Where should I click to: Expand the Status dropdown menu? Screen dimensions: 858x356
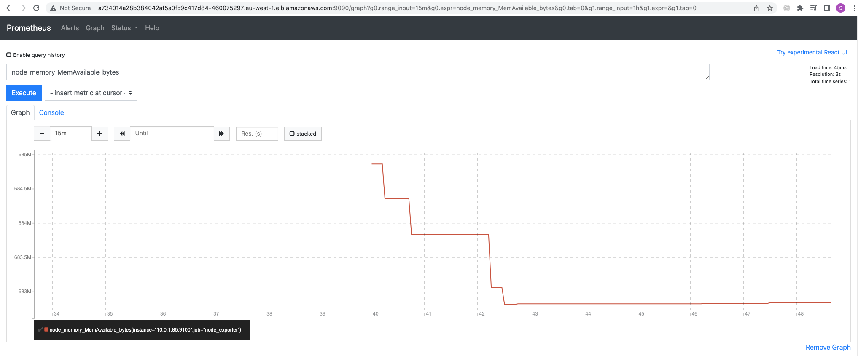[x=124, y=28]
